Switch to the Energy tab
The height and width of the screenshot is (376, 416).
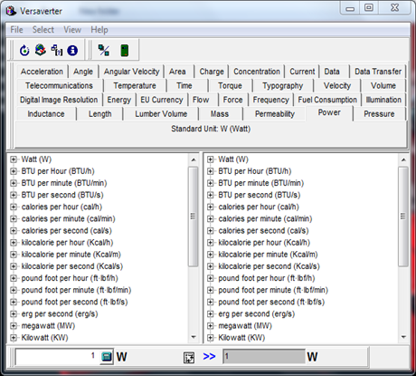(x=119, y=100)
